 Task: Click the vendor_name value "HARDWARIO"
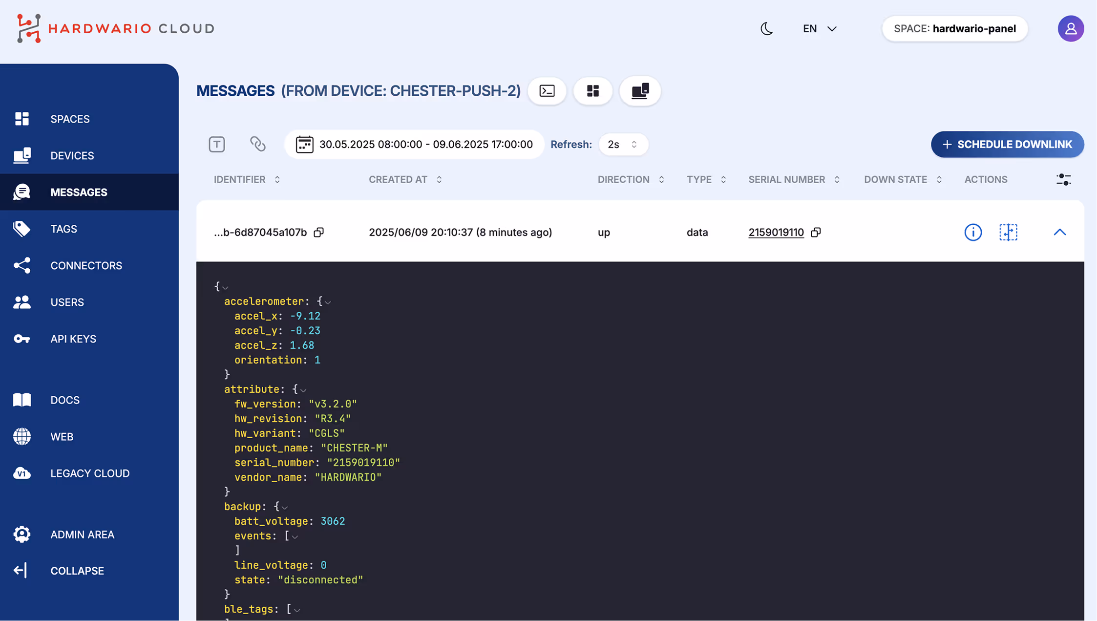coord(348,477)
